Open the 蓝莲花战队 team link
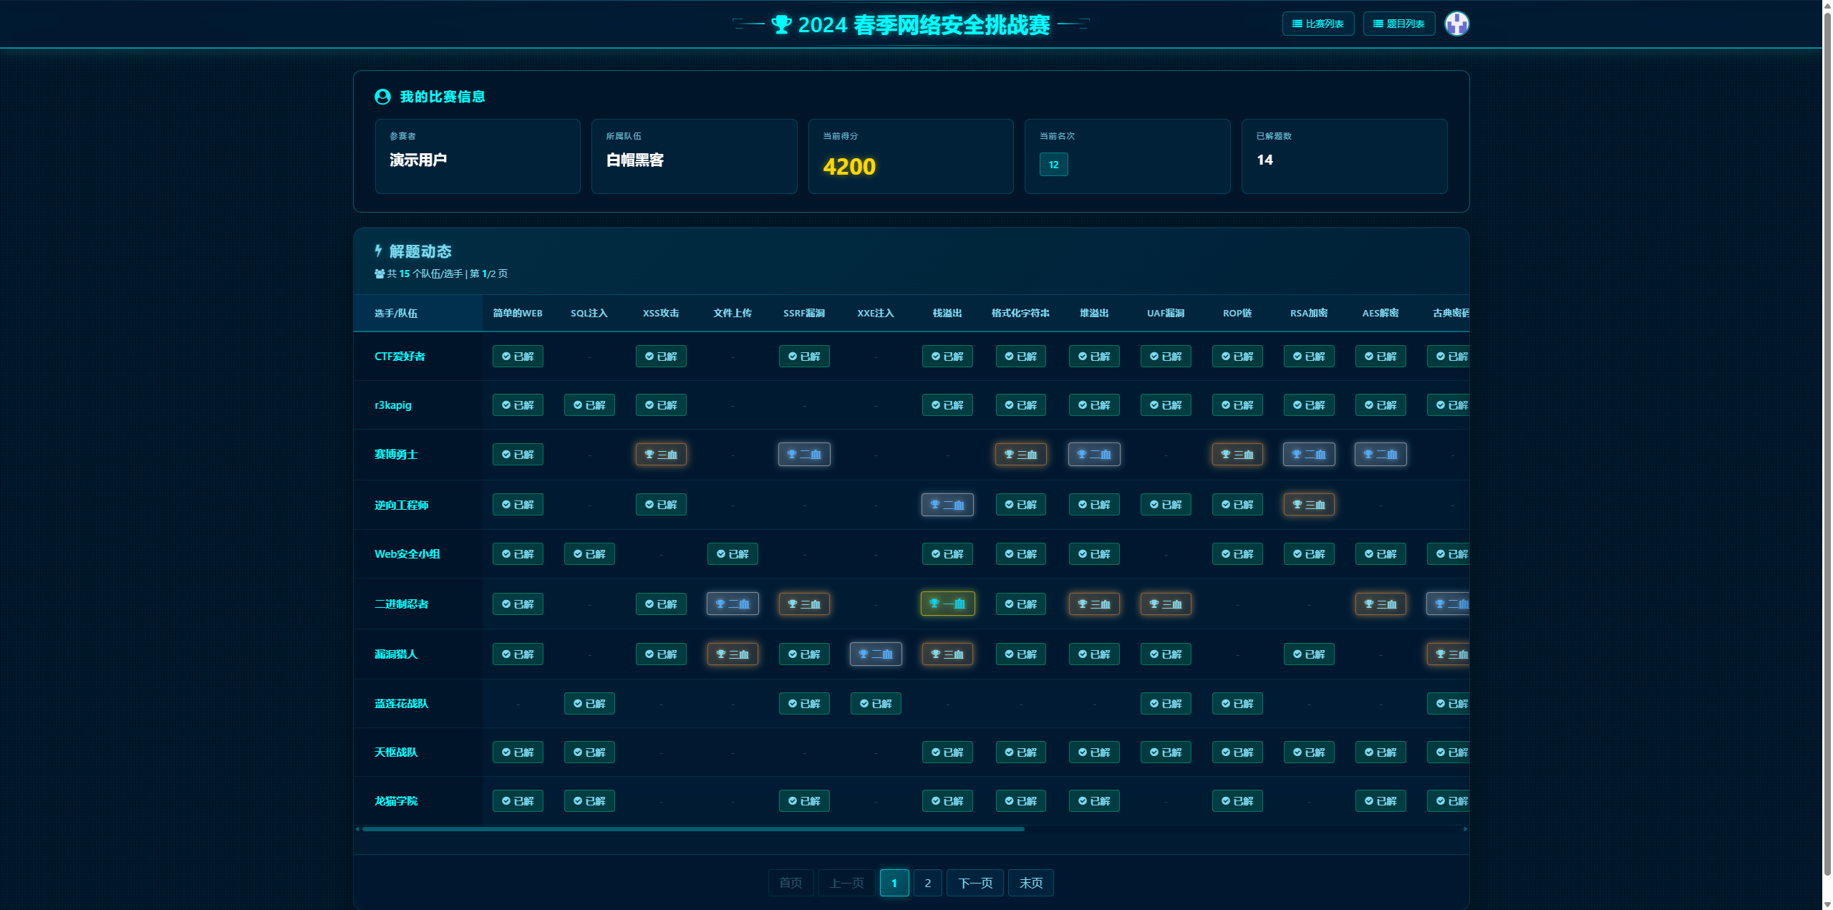The image size is (1833, 910). (x=401, y=703)
